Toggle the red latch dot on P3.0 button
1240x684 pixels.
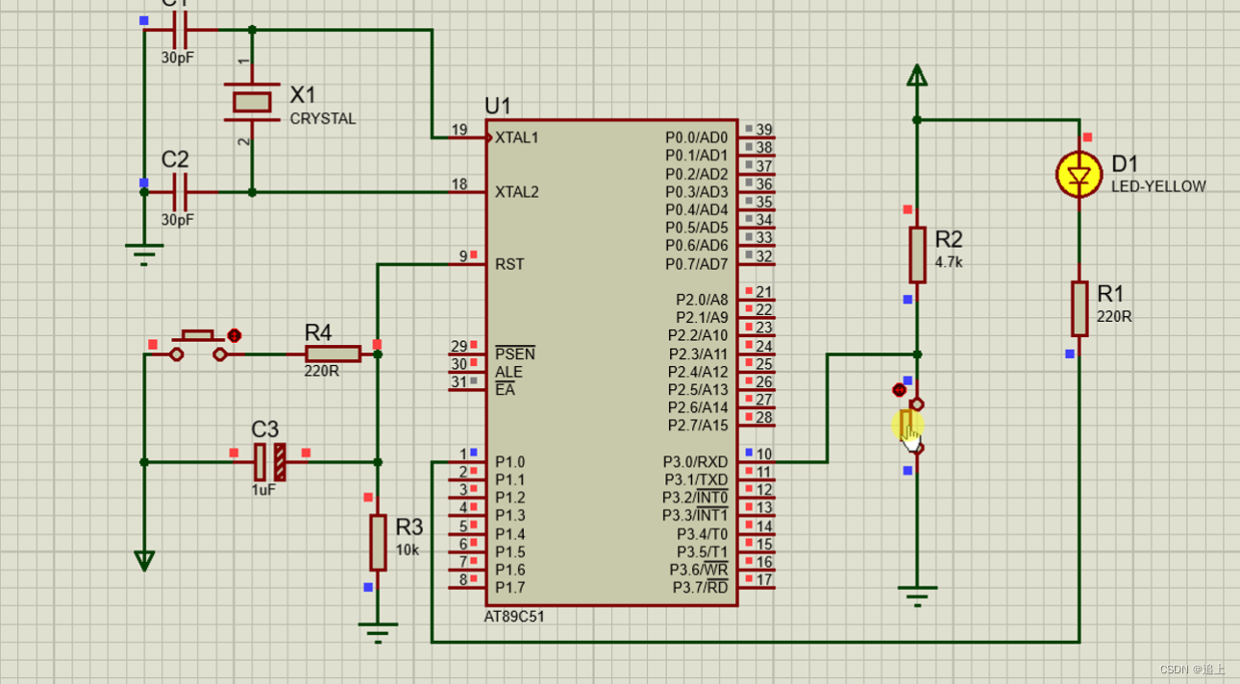point(899,390)
